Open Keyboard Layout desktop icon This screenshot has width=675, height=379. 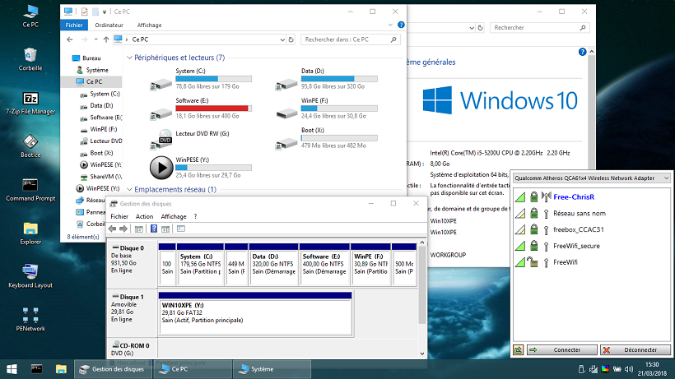pos(30,271)
